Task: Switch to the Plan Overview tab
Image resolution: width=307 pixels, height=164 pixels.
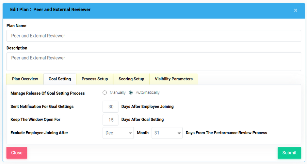Action: coord(25,79)
